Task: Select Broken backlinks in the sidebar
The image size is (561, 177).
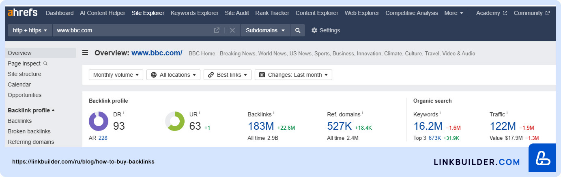Action: coord(29,131)
